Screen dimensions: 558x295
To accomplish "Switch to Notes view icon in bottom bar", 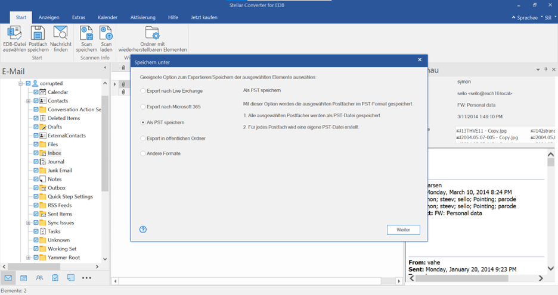I will click(x=71, y=278).
